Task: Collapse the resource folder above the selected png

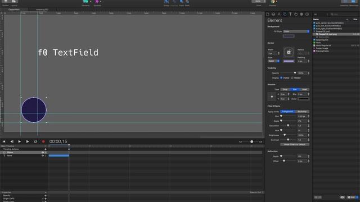Action: point(314,31)
